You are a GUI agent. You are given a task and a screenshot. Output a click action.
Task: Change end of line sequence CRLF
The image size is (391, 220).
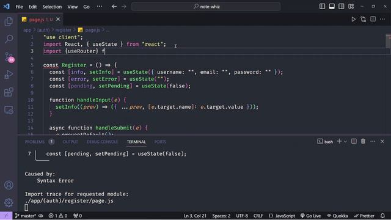coord(258,216)
